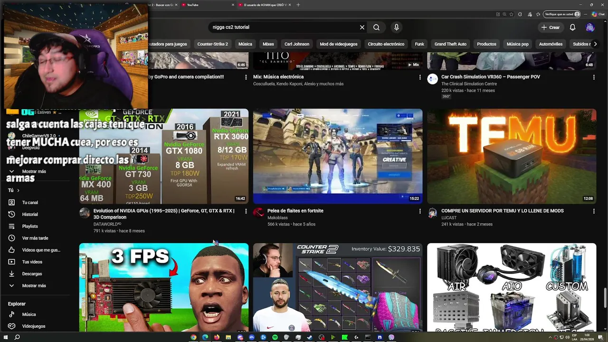This screenshot has width=608, height=342.
Task: Open options for Pelea de flaites en fortnite
Action: (420, 211)
